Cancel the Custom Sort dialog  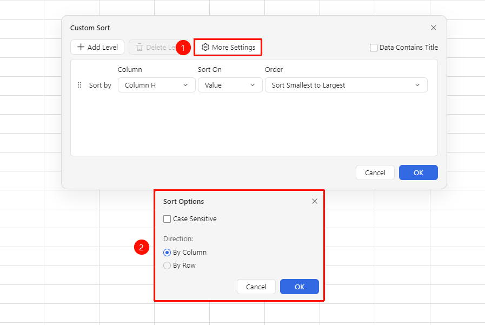(375, 173)
